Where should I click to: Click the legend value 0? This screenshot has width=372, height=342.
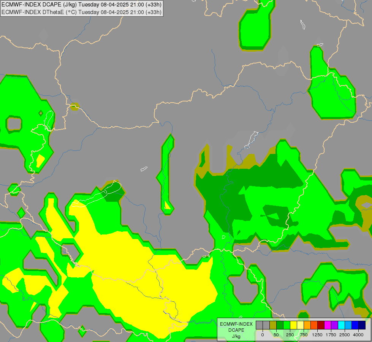(x=263, y=335)
